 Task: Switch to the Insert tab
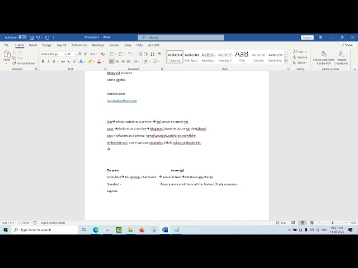[x=33, y=45]
